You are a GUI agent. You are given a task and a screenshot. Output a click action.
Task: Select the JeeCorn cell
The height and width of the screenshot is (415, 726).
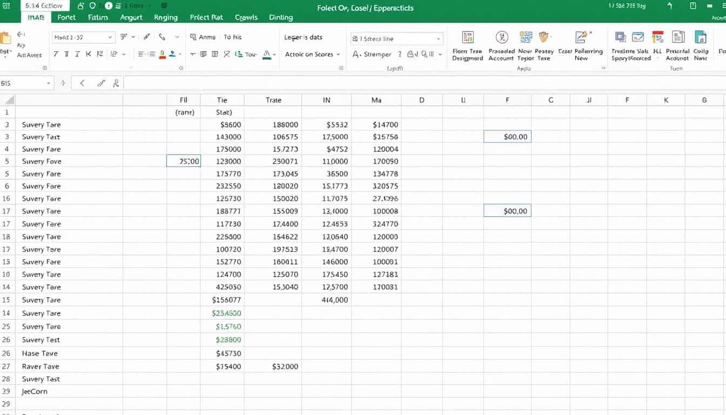point(69,391)
